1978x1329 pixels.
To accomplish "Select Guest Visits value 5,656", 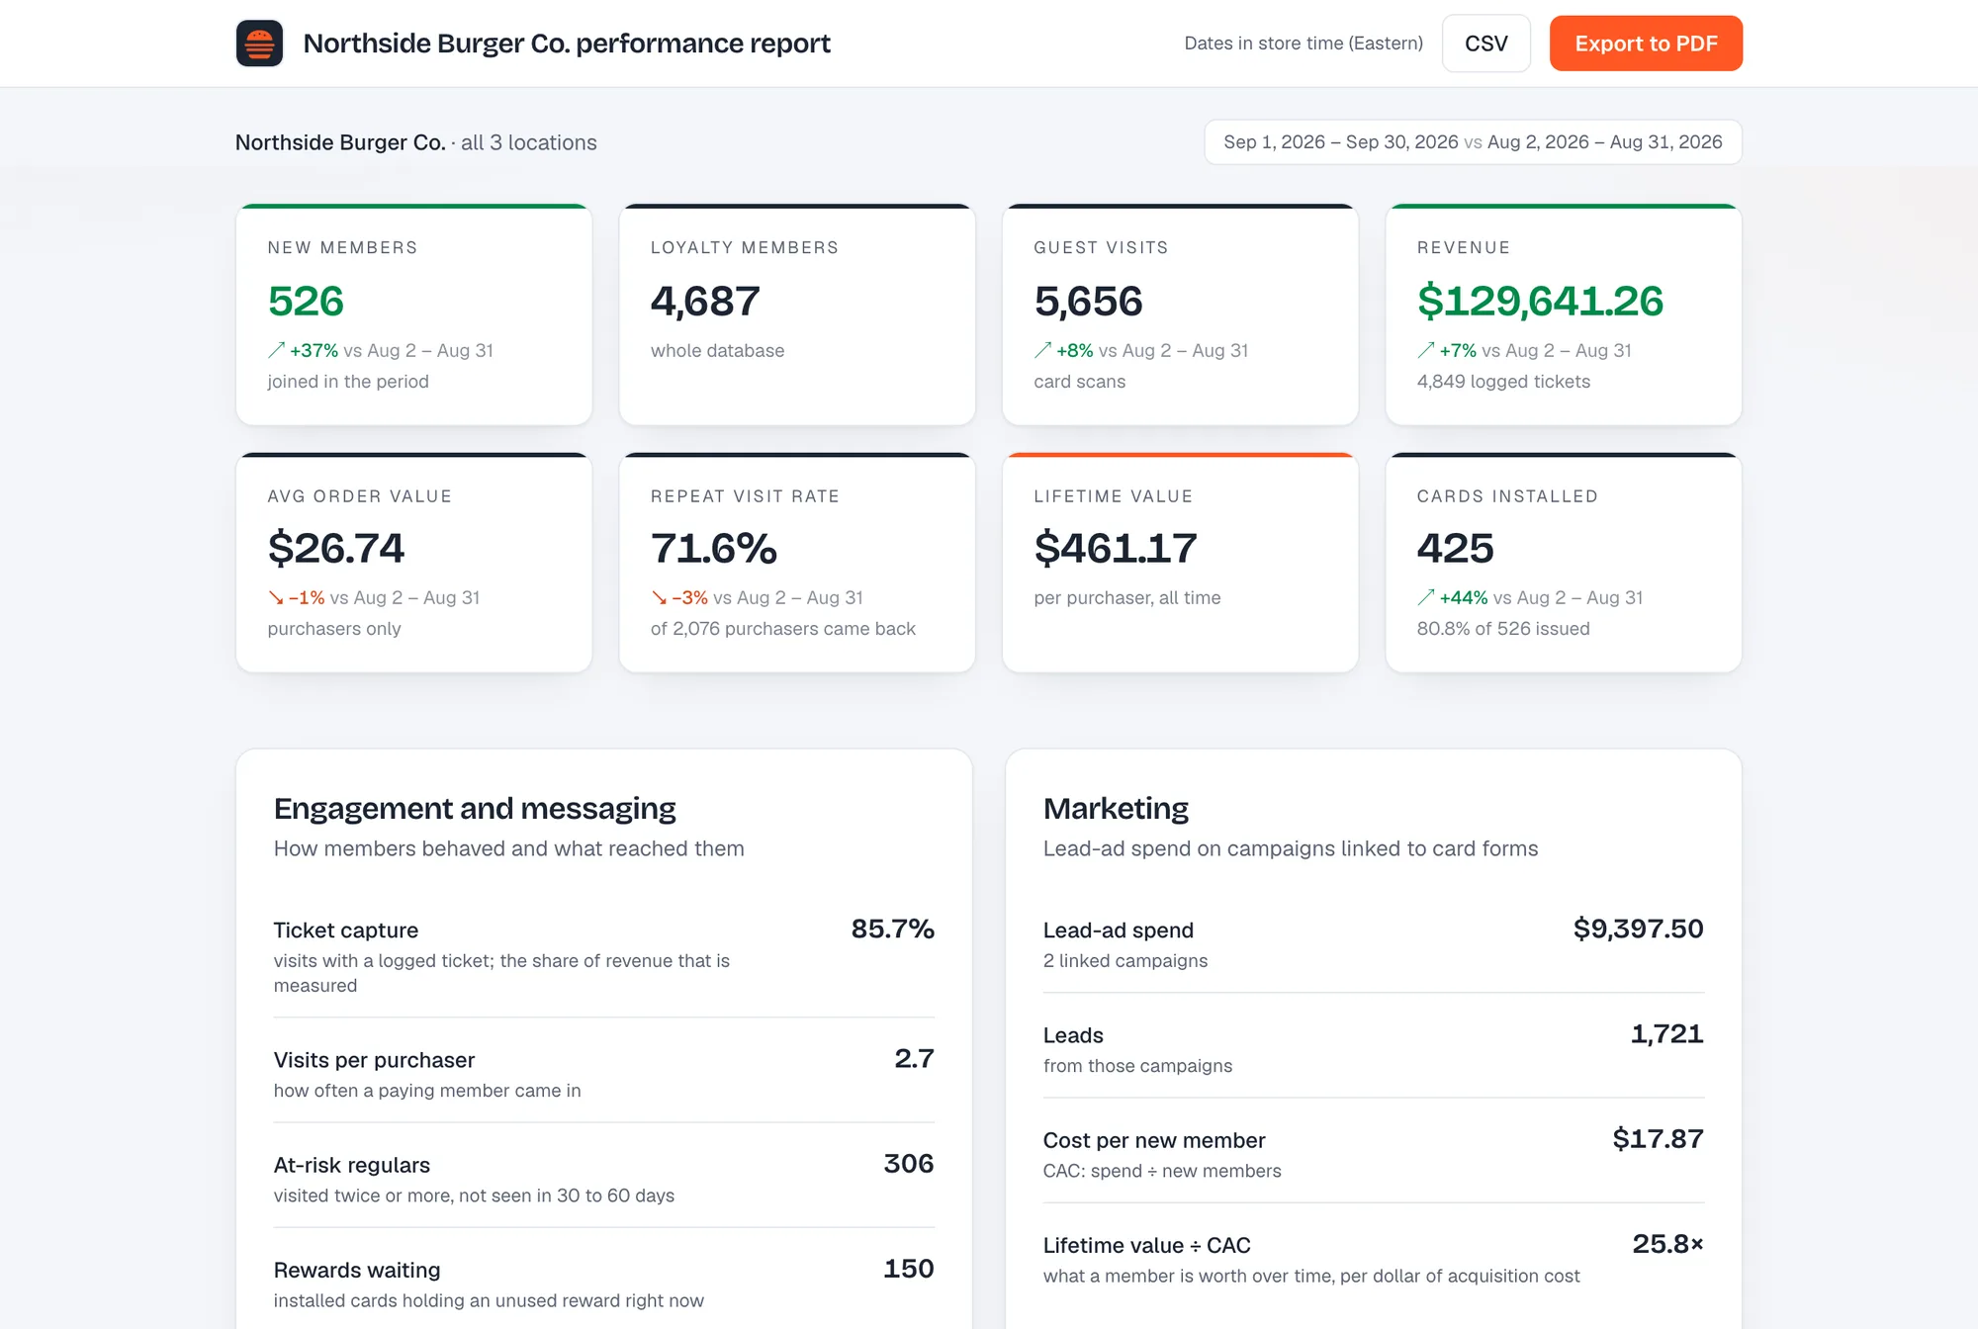I will click(1088, 301).
